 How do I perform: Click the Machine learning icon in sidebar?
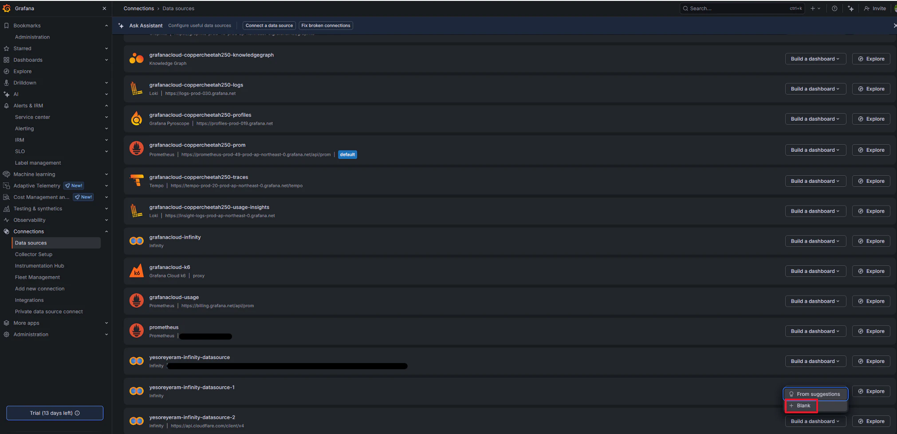pos(6,174)
